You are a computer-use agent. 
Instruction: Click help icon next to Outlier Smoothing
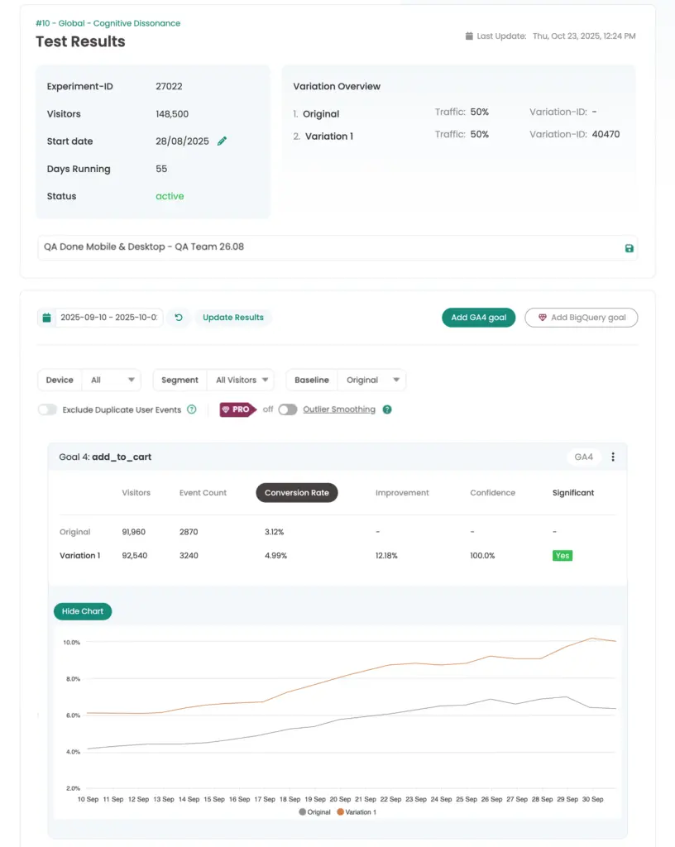pyautogui.click(x=387, y=409)
